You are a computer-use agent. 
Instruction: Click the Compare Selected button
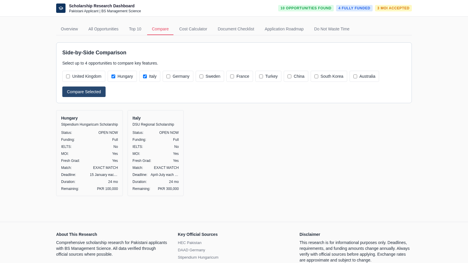pos(84,92)
